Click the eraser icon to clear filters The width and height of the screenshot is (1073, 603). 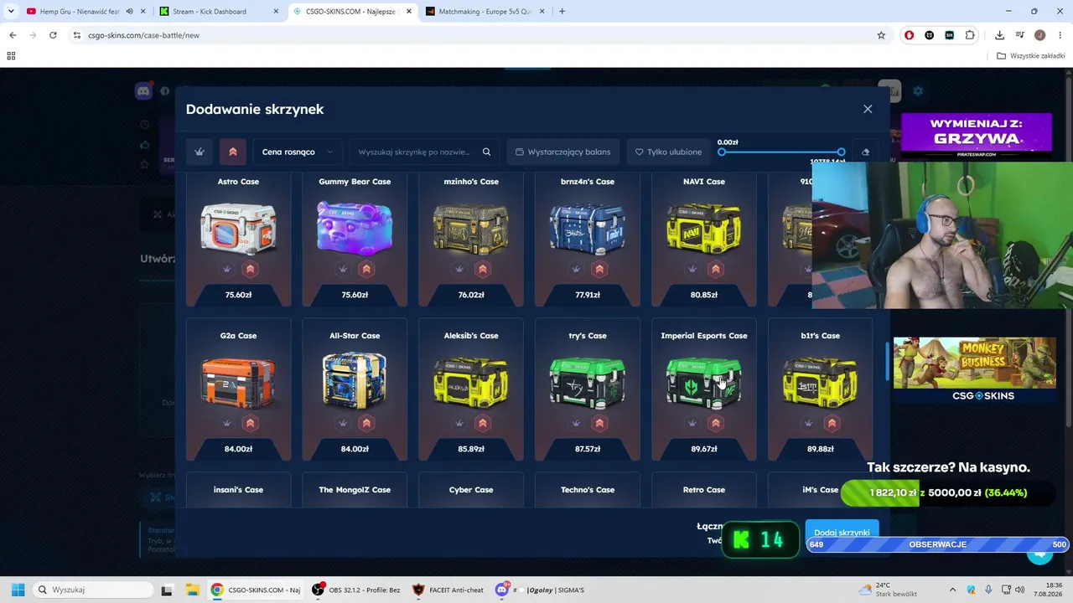point(866,152)
